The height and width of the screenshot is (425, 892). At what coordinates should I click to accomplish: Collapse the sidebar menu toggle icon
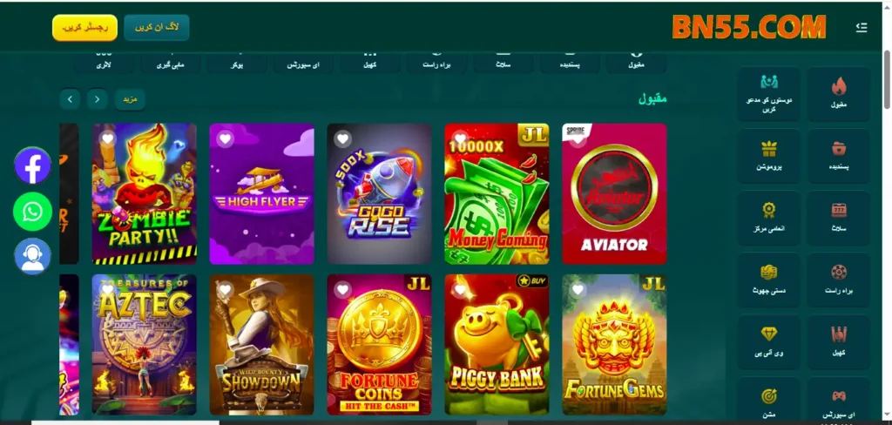(862, 27)
